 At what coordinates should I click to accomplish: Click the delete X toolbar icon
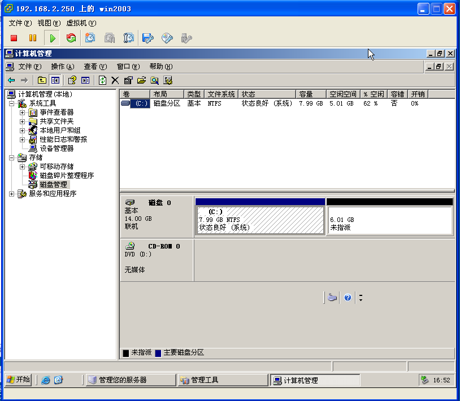pos(114,80)
